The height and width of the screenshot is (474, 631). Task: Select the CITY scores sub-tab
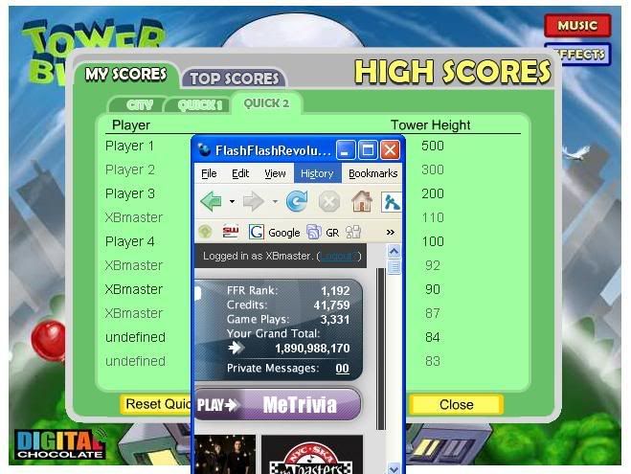[139, 105]
